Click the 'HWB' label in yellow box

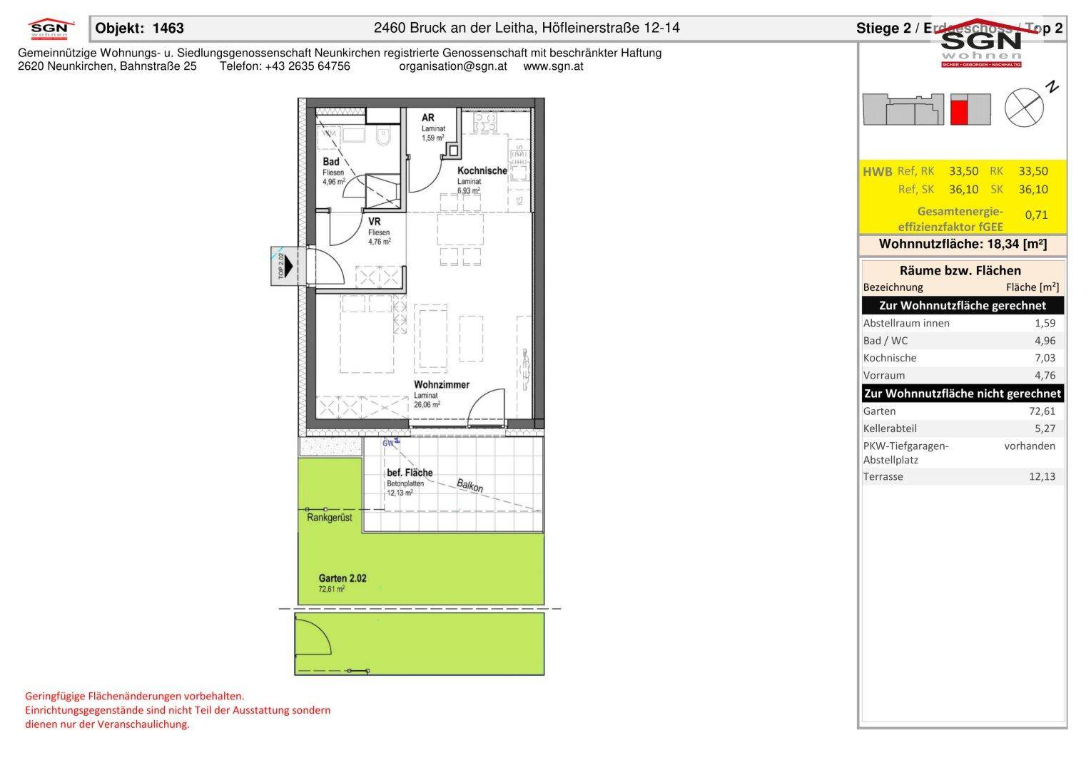pyautogui.click(x=877, y=172)
